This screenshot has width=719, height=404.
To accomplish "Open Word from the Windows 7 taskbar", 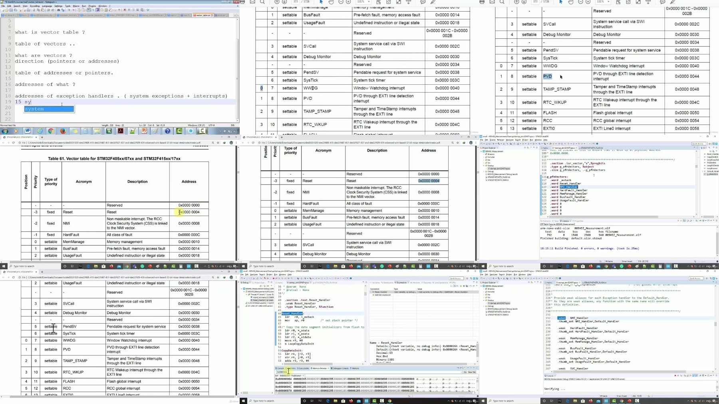I will (27, 131).
